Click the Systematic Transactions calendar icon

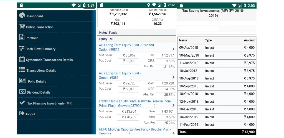[x=22, y=59]
